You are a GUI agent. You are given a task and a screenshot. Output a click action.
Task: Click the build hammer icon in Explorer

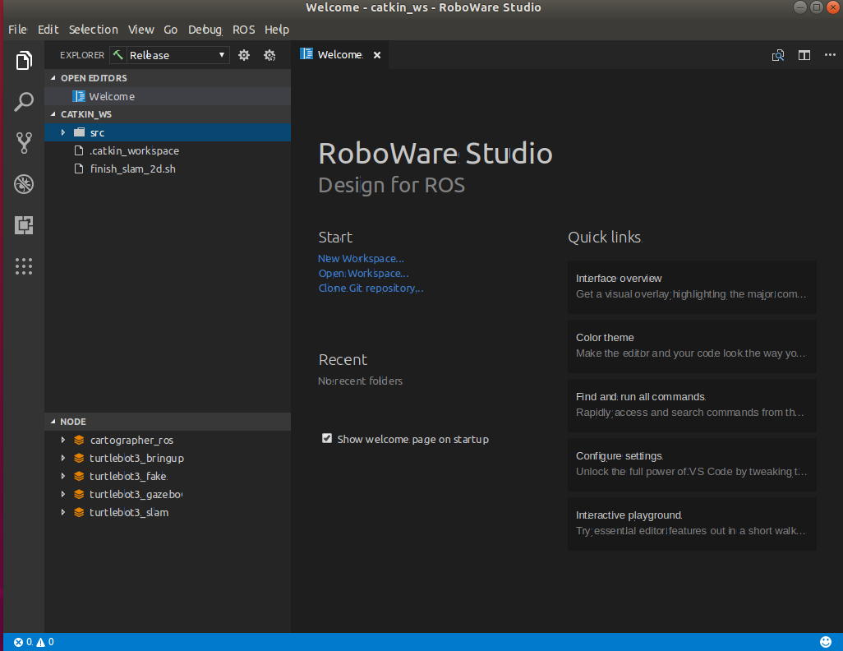tap(117, 54)
